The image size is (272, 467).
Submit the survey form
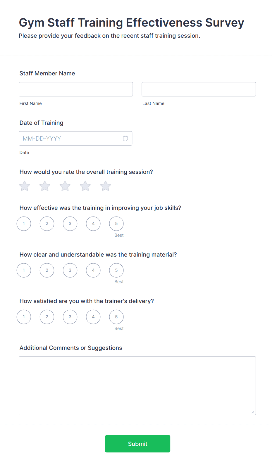click(x=138, y=444)
